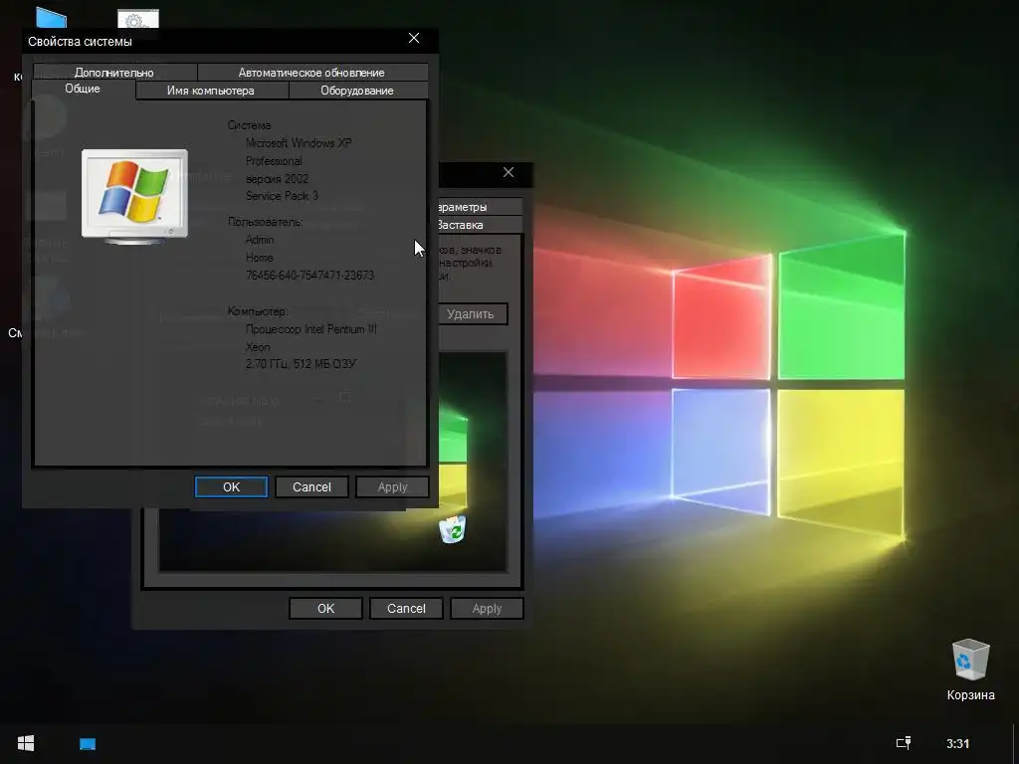Screen dimensions: 1019x764
Task: Click Cancel in the background display dialog
Action: click(x=406, y=608)
